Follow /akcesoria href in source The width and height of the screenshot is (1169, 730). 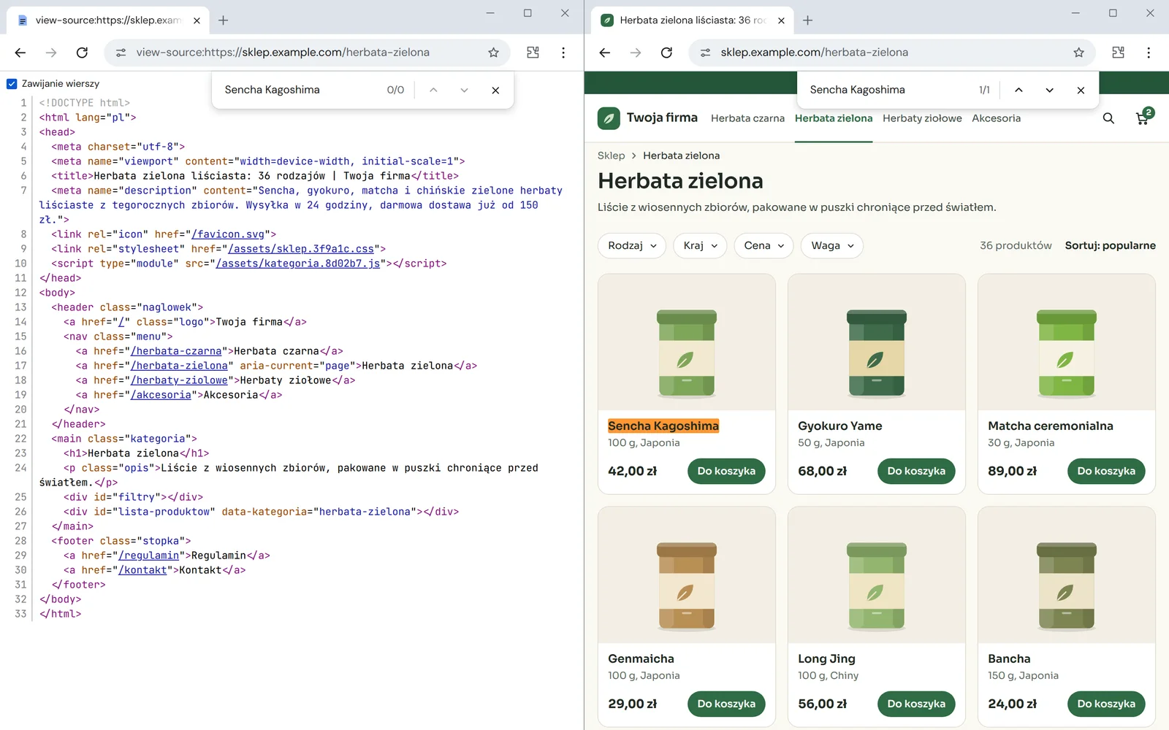[161, 395]
